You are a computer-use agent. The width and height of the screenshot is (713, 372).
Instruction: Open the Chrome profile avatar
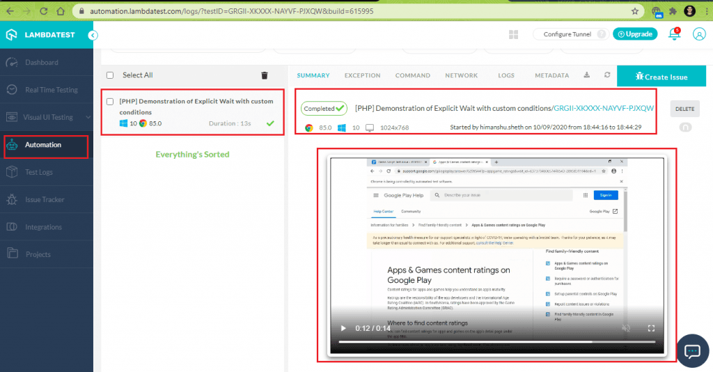coord(689,11)
